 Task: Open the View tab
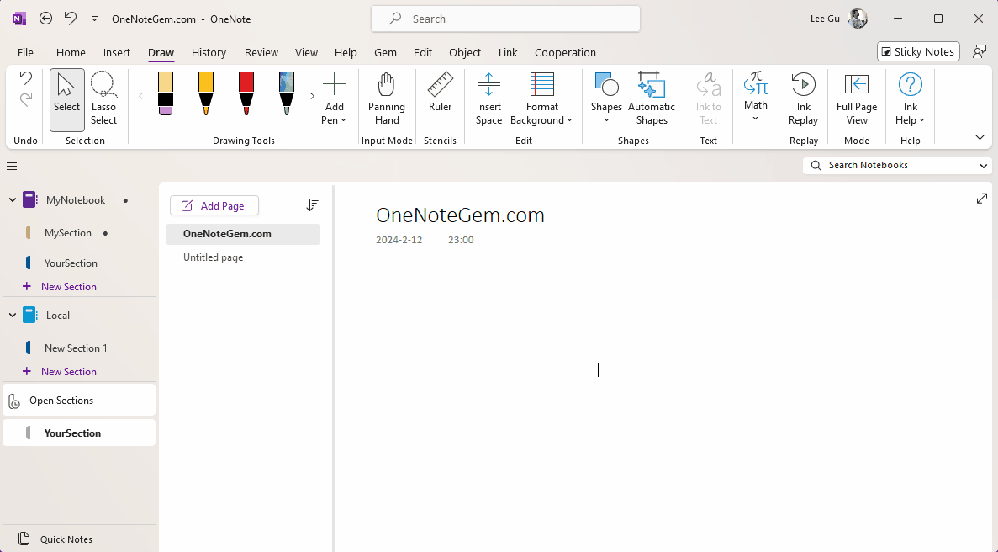[306, 52]
